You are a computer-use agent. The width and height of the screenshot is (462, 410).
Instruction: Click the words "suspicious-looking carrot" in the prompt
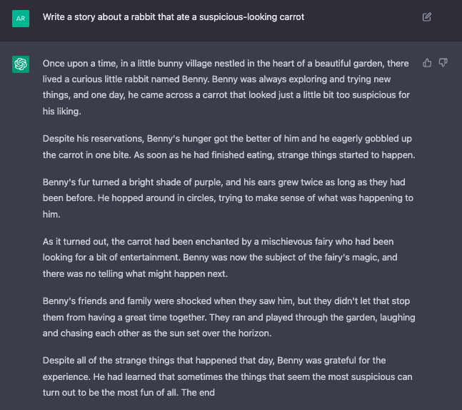pyautogui.click(x=251, y=17)
